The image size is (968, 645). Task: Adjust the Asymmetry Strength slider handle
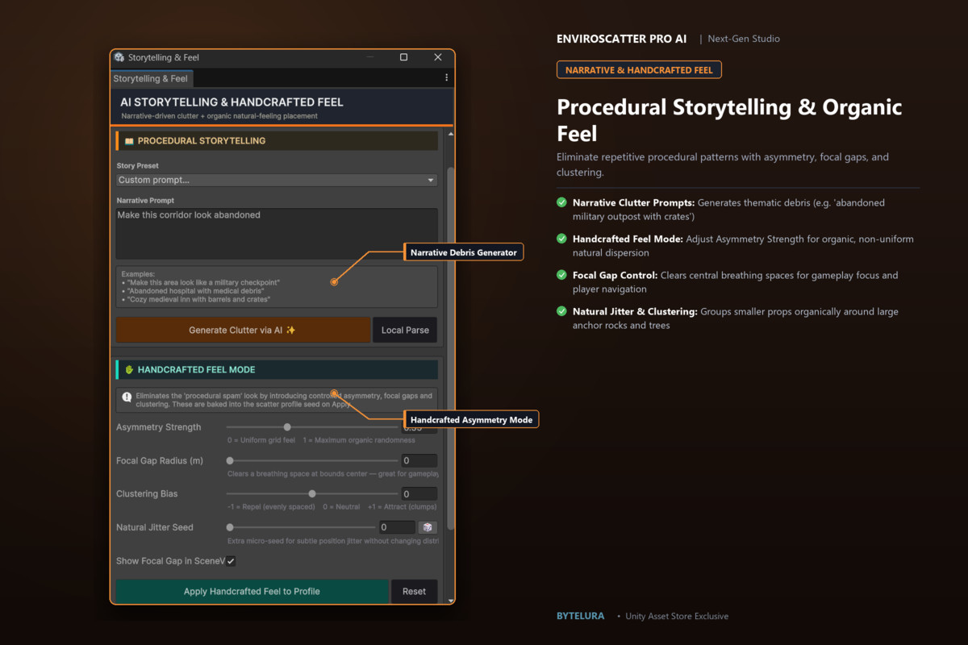(x=287, y=427)
